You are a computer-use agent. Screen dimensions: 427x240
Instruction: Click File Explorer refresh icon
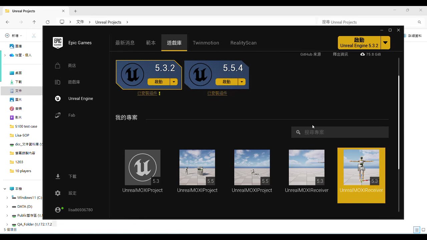[x=48, y=22]
